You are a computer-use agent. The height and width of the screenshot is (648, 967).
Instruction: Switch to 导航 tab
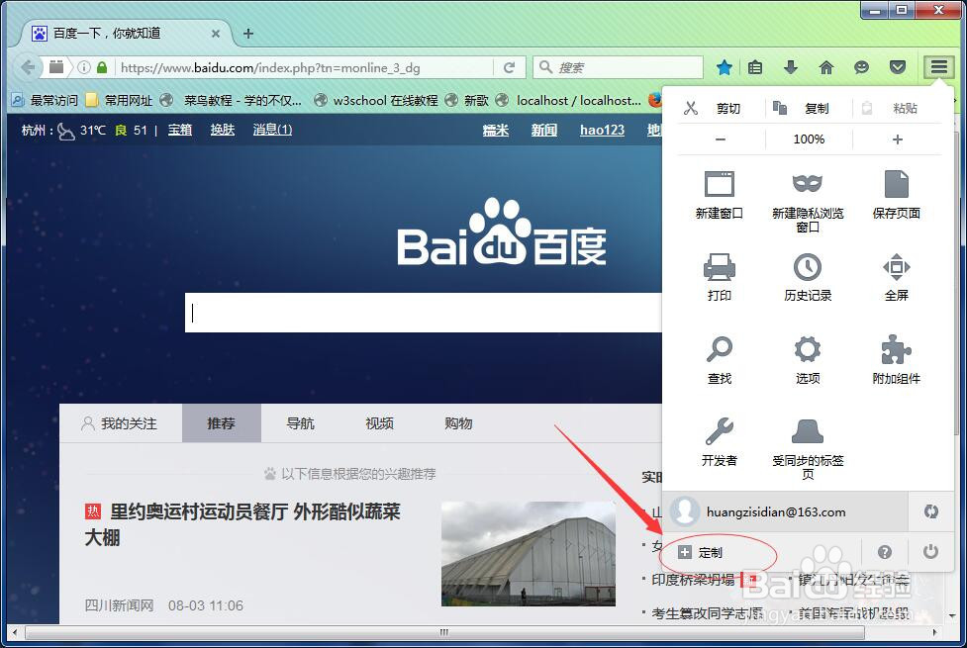click(x=300, y=423)
